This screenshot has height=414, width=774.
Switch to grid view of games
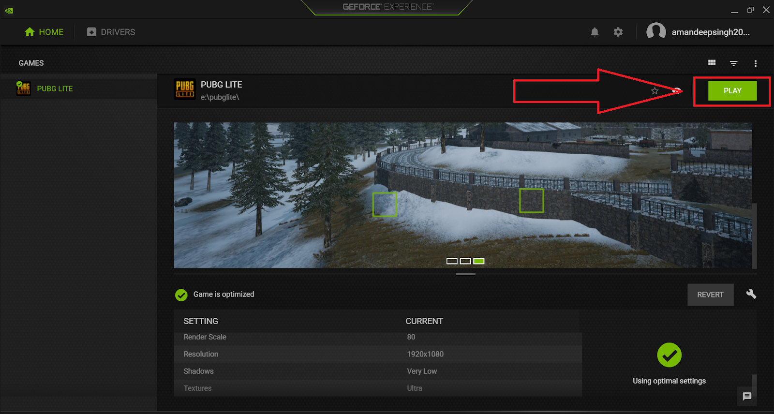coord(712,63)
